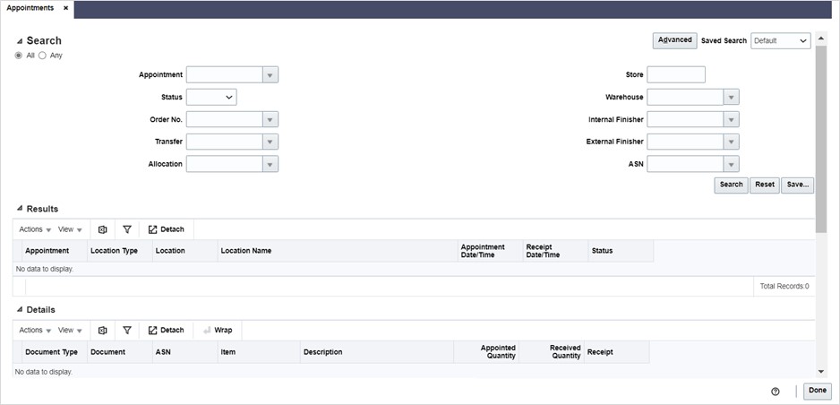Open Details Actions menu
840x405 pixels.
(x=35, y=331)
